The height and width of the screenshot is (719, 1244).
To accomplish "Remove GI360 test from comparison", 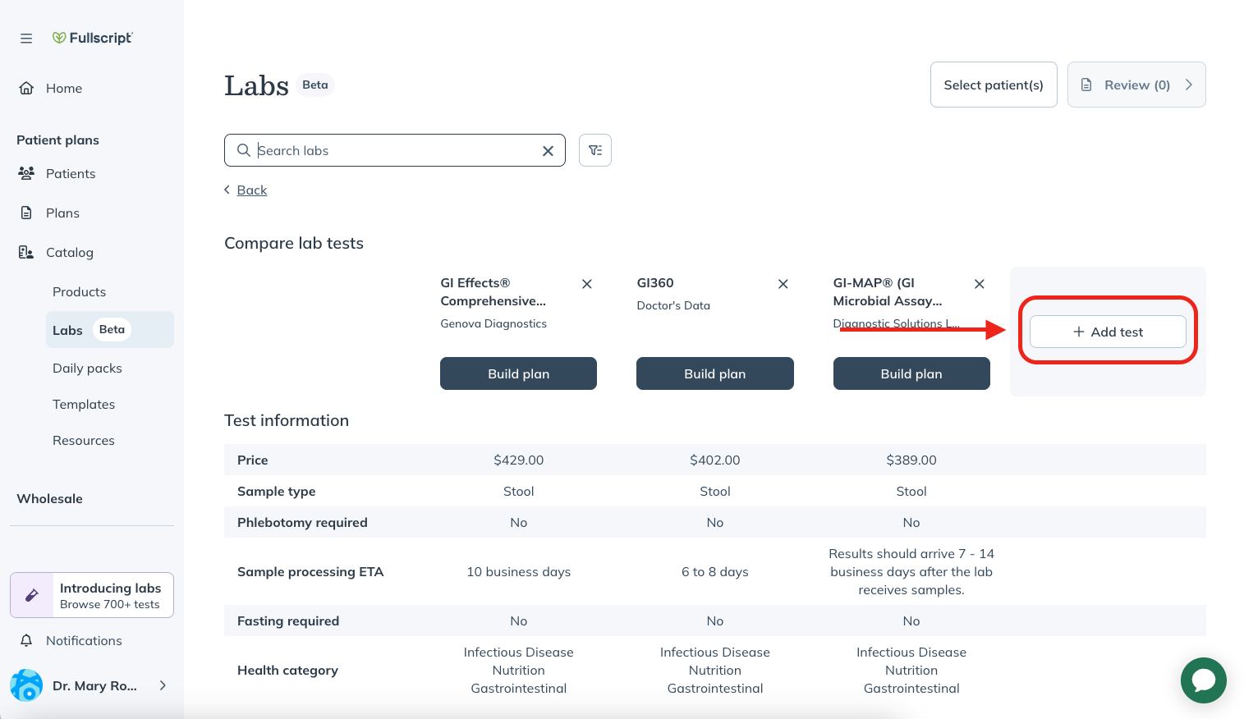I will coord(783,284).
